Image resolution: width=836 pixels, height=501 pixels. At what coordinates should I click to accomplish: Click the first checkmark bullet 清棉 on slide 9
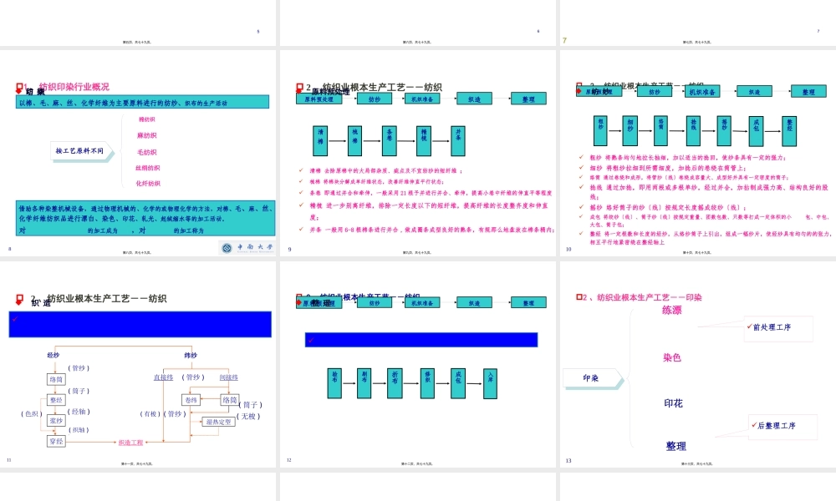(x=301, y=170)
